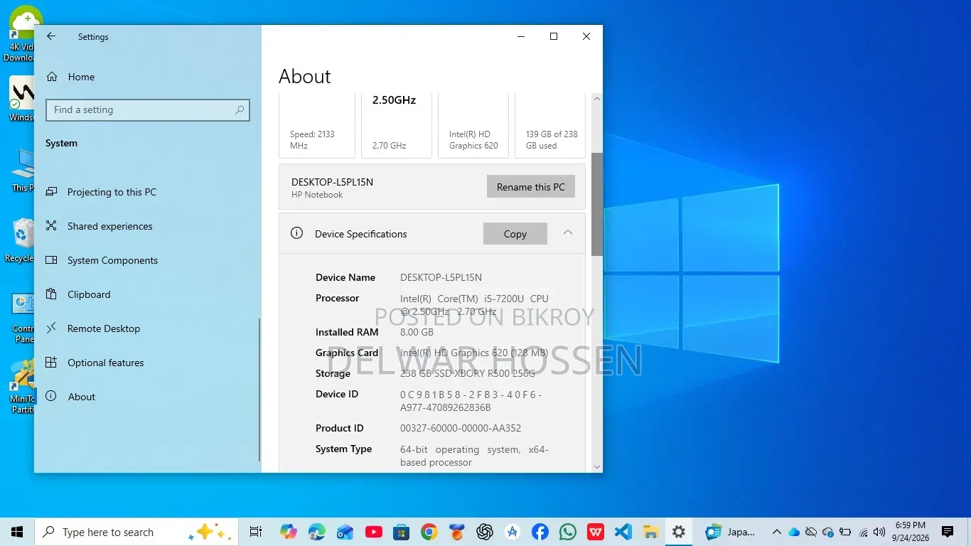Copy the device specifications

[x=515, y=234]
